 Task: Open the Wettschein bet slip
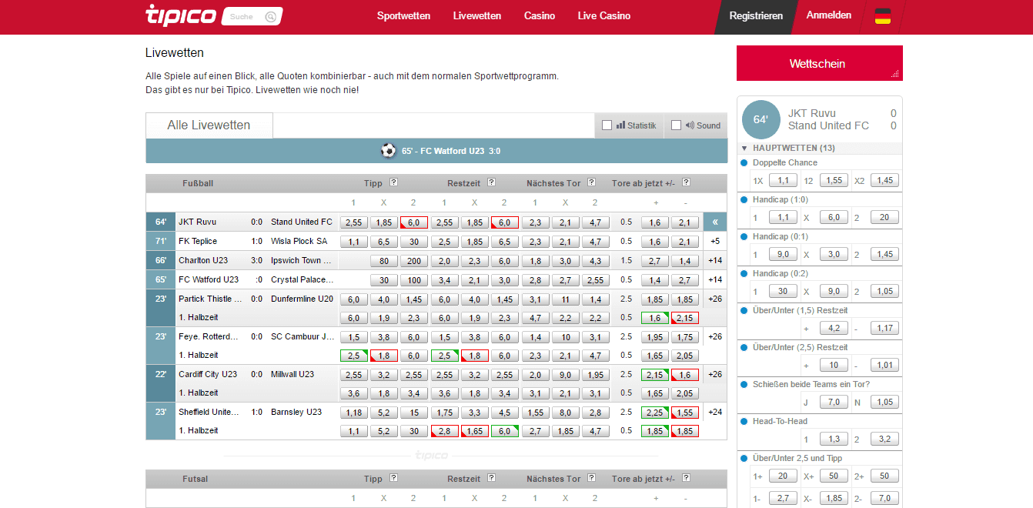click(819, 63)
